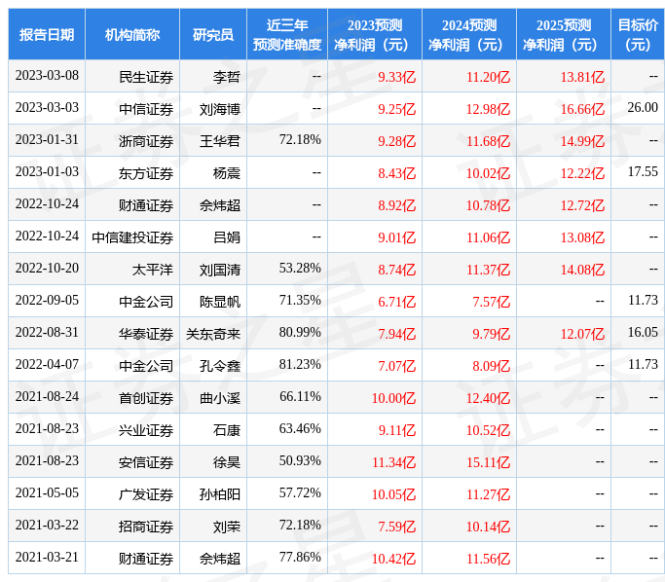Click analyst name 关东奇来

(x=213, y=334)
